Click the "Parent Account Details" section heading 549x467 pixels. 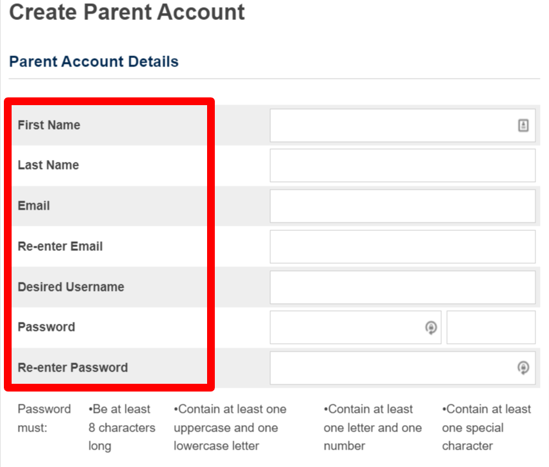point(94,62)
